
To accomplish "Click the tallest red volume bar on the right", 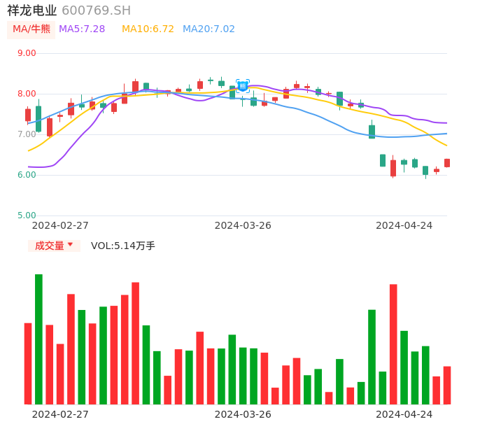I will pyautogui.click(x=393, y=344).
